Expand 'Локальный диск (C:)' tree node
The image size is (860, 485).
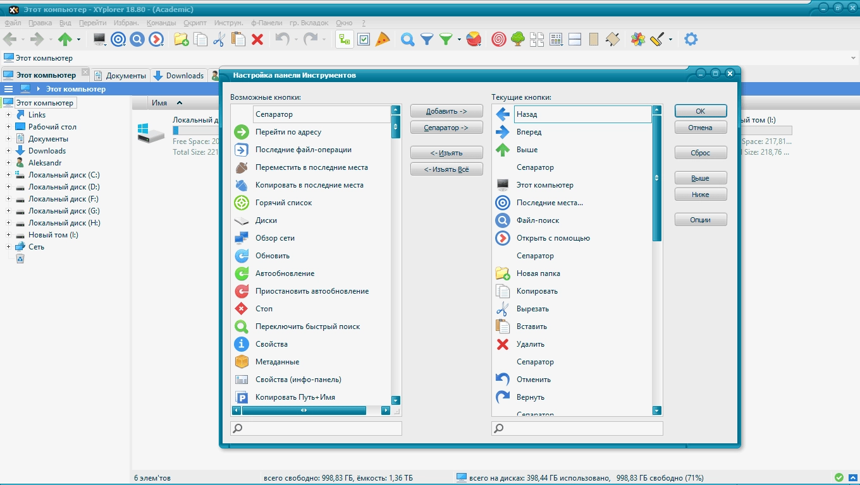[x=9, y=175]
